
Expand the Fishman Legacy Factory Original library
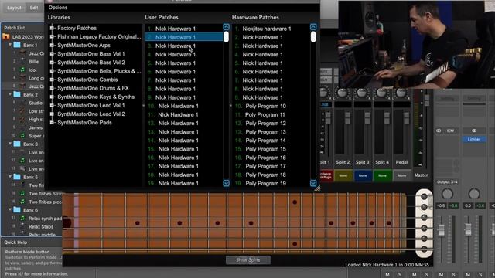52,36
